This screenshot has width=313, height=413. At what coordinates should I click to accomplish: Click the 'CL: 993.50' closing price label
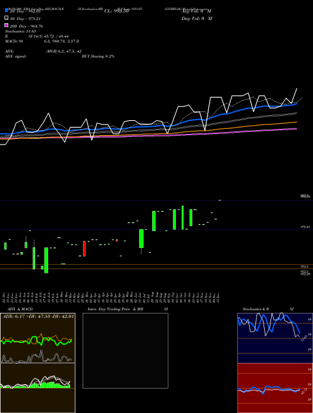(116, 11)
